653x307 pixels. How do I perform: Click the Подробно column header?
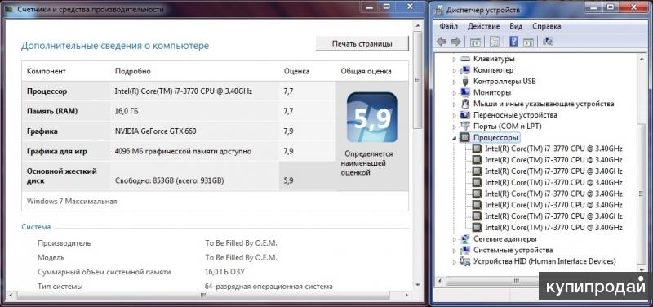[x=133, y=71]
